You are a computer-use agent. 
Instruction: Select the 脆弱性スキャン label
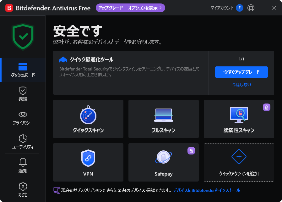tap(239, 130)
